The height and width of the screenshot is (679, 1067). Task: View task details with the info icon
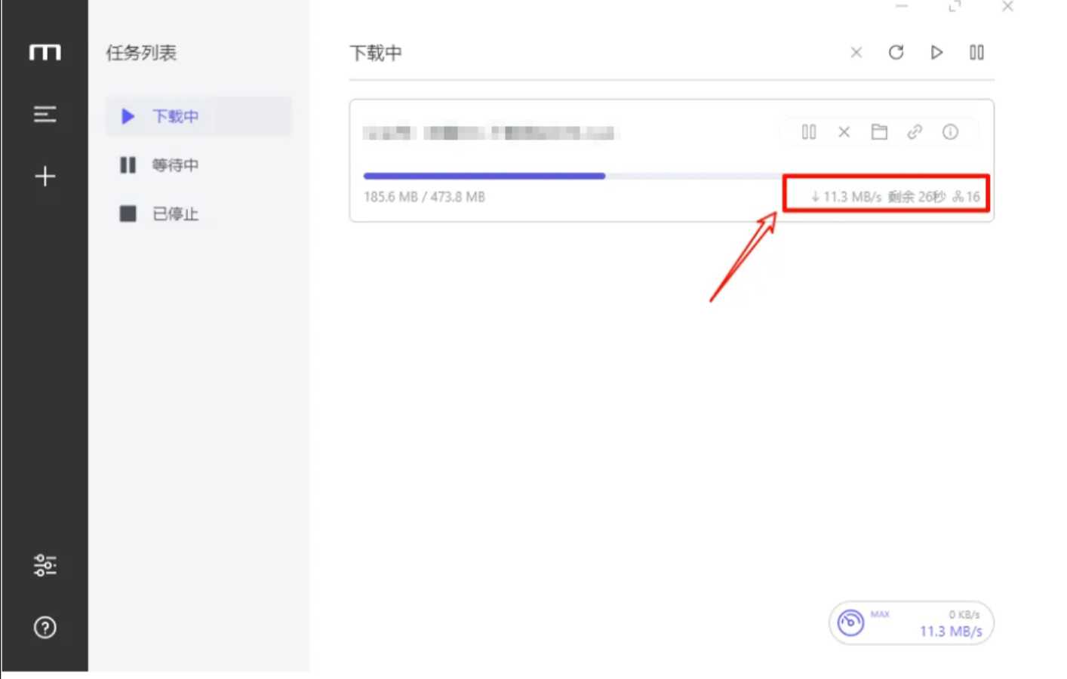tap(950, 132)
